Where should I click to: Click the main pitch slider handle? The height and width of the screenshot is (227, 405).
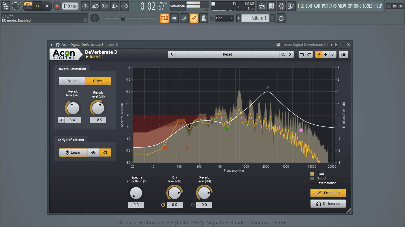(122, 18)
